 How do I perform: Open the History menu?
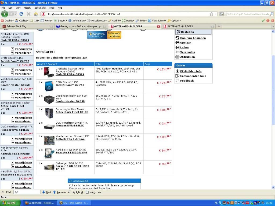tap(27, 8)
